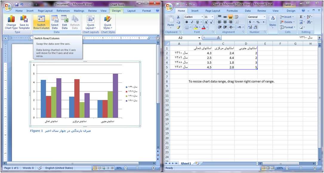Activate the Format Painter brush in Excel
Viewport: 324px width, 173px height.
178,27
